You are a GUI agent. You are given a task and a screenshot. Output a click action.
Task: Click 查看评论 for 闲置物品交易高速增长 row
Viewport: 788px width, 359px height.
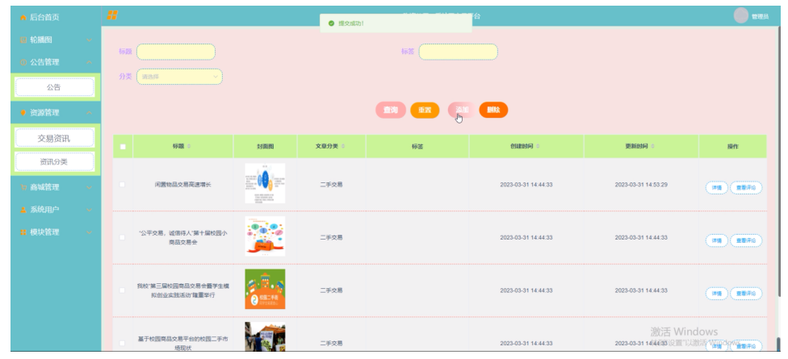coord(746,188)
